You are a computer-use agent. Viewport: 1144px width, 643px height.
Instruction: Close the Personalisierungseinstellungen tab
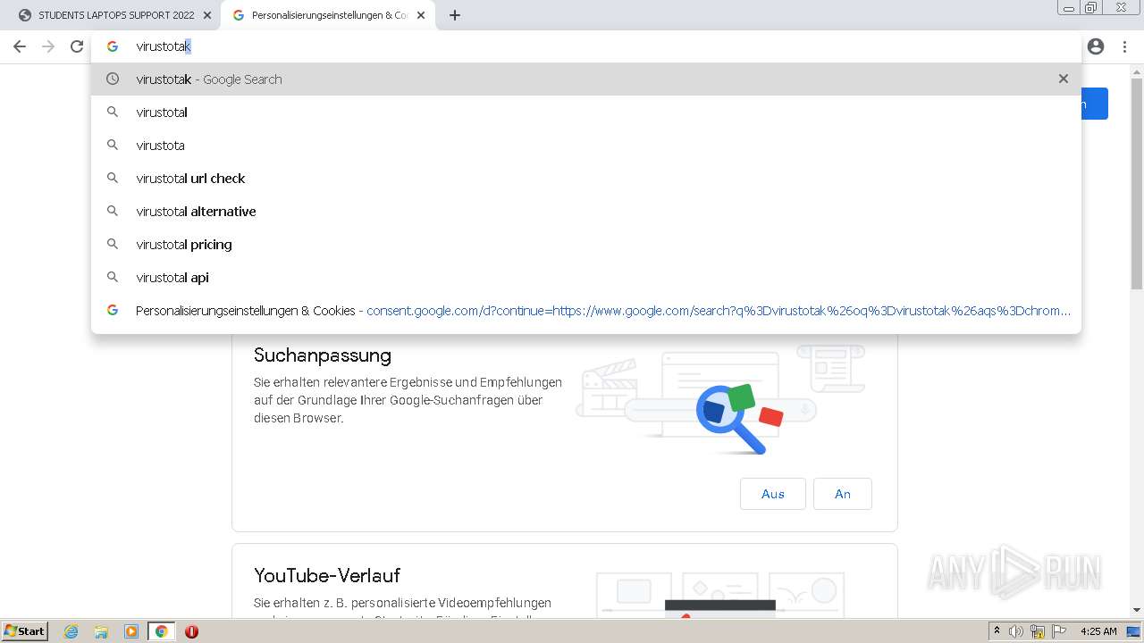tap(423, 15)
